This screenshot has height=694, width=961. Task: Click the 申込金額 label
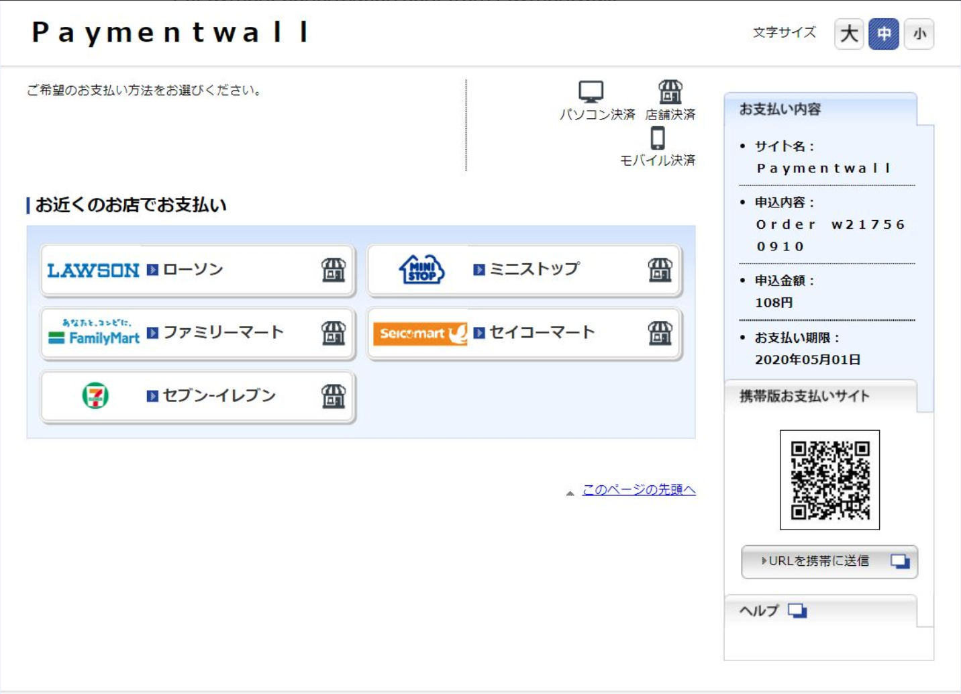(785, 281)
